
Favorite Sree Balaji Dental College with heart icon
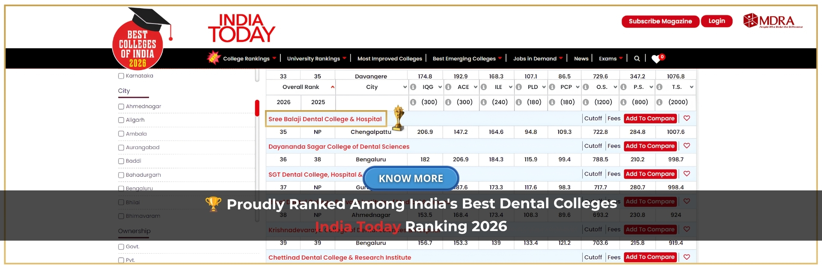[687, 118]
